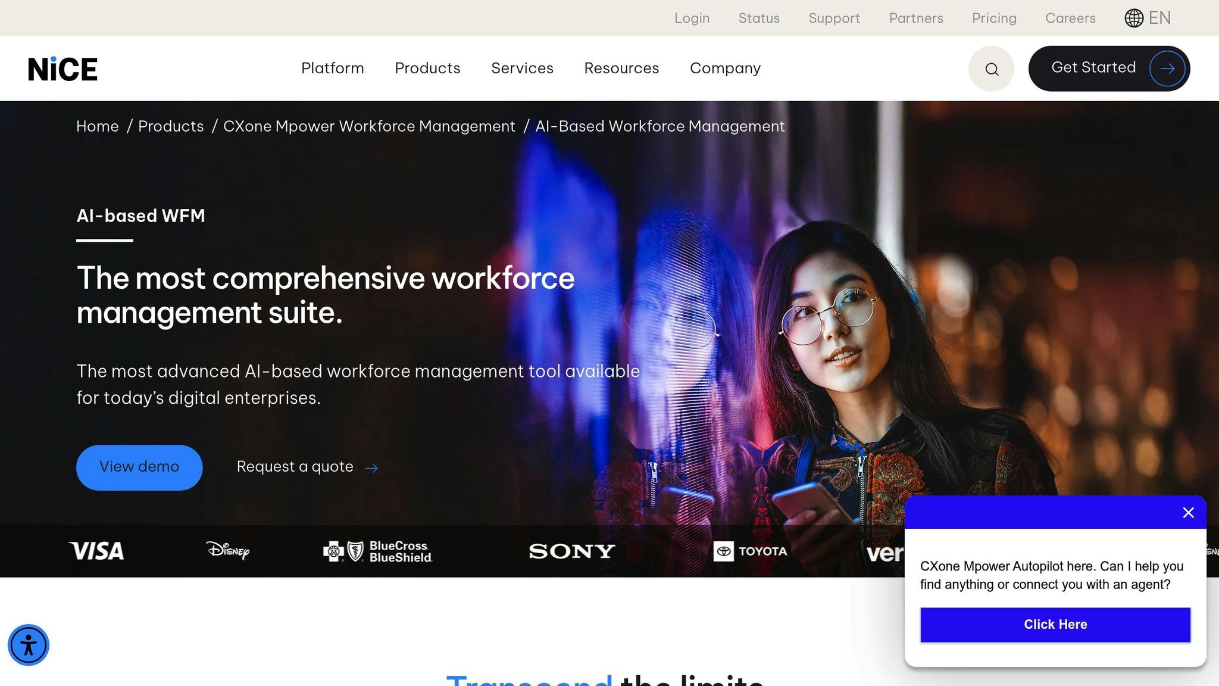Click AI-Based Workforce Management breadcrumb
Screen dimensions: 1219x686
click(660, 126)
